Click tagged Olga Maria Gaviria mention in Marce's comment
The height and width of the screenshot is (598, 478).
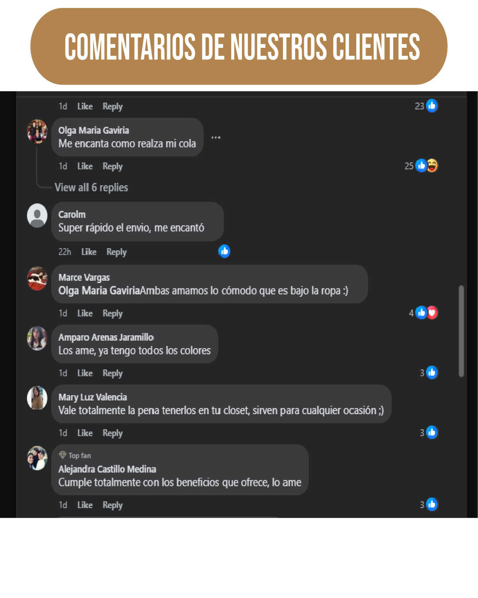click(99, 291)
